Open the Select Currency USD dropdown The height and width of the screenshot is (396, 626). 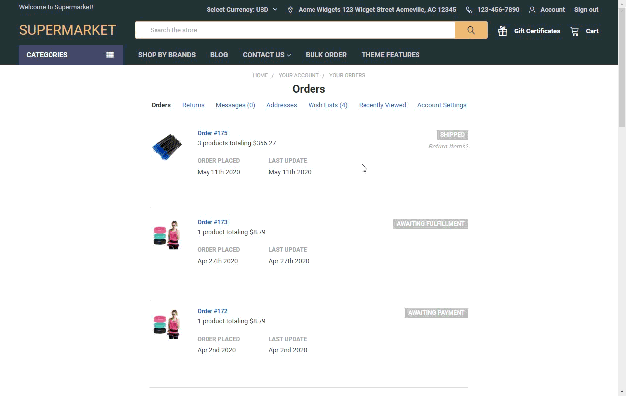coord(242,10)
